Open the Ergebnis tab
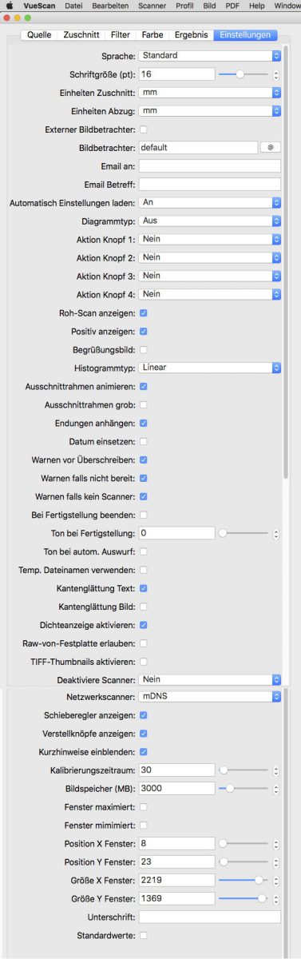 click(191, 35)
